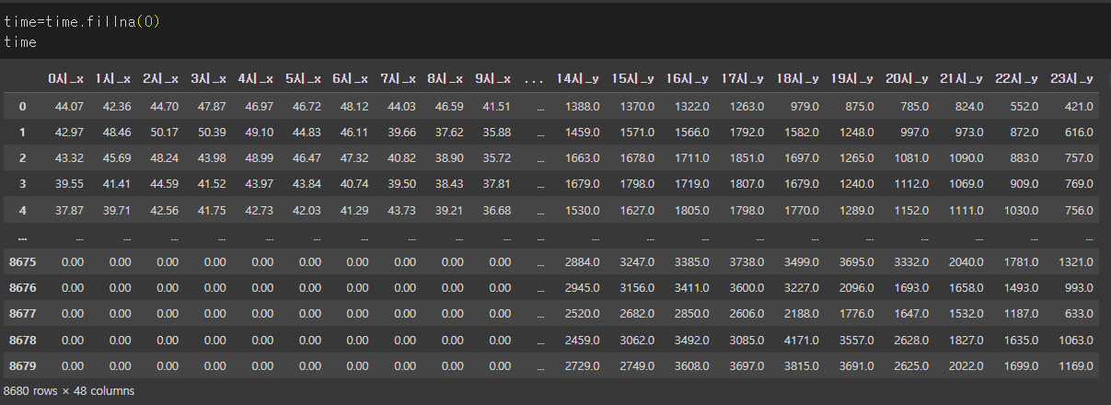
Task: Click cell value 875.0
Action: point(860,107)
